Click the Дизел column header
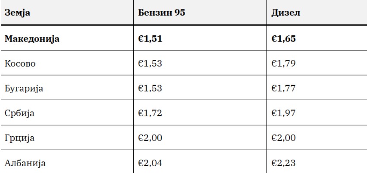This screenshot has width=367, height=173. [x=286, y=13]
